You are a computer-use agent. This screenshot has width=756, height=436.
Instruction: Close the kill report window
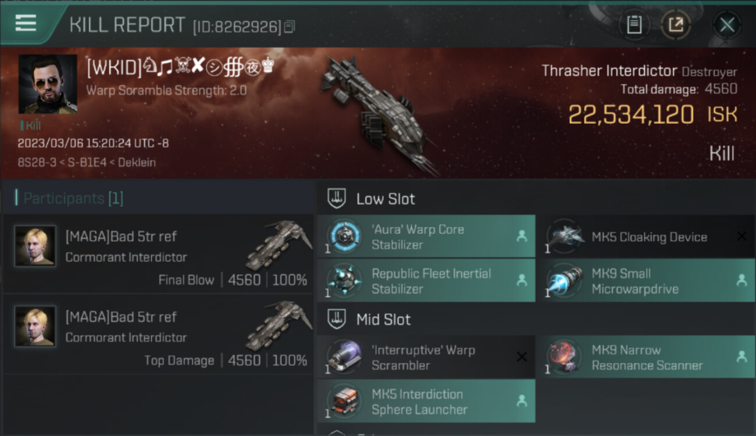click(x=727, y=24)
